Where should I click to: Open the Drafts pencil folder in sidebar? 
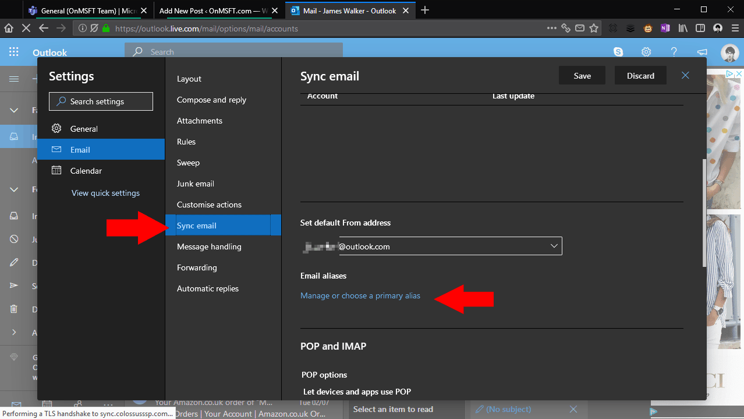pyautogui.click(x=14, y=262)
